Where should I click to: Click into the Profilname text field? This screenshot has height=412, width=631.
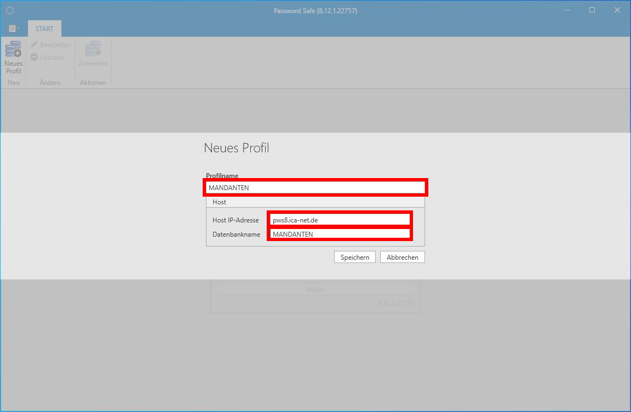315,187
